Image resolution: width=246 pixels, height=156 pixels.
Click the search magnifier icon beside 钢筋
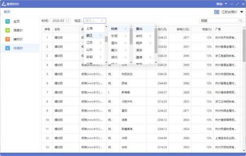[x=241, y=21]
